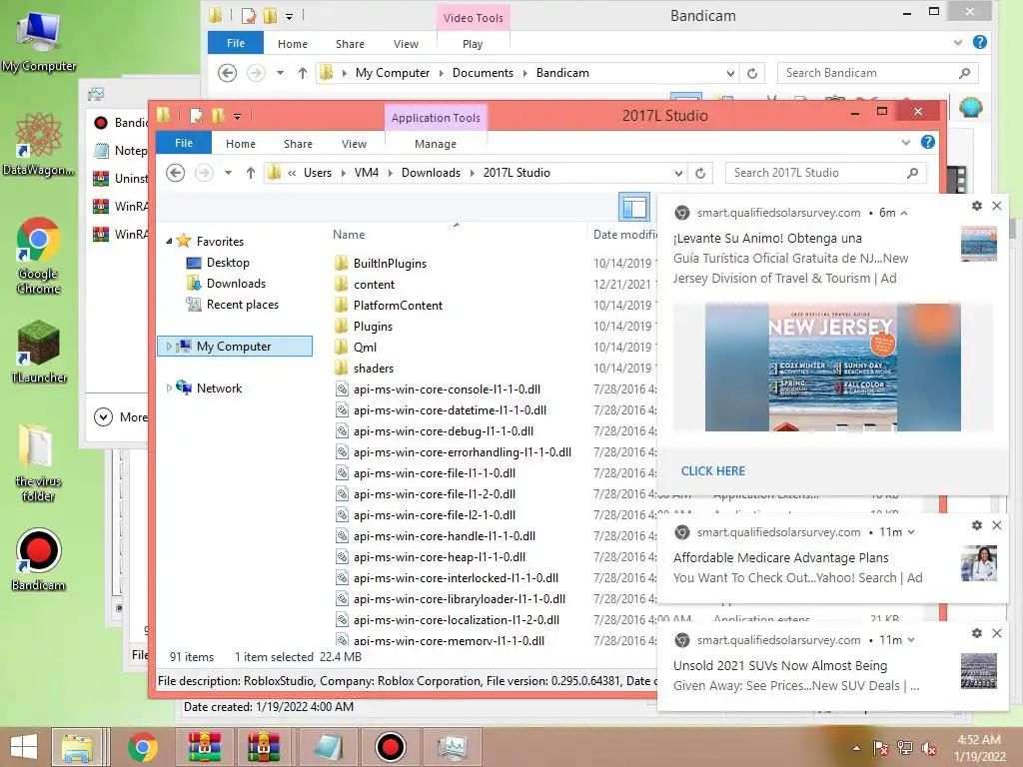The height and width of the screenshot is (767, 1023).
Task: Open Chrome from the taskbar
Action: (x=142, y=747)
